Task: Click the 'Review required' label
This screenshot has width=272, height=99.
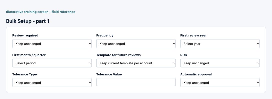Action: click(x=25, y=35)
